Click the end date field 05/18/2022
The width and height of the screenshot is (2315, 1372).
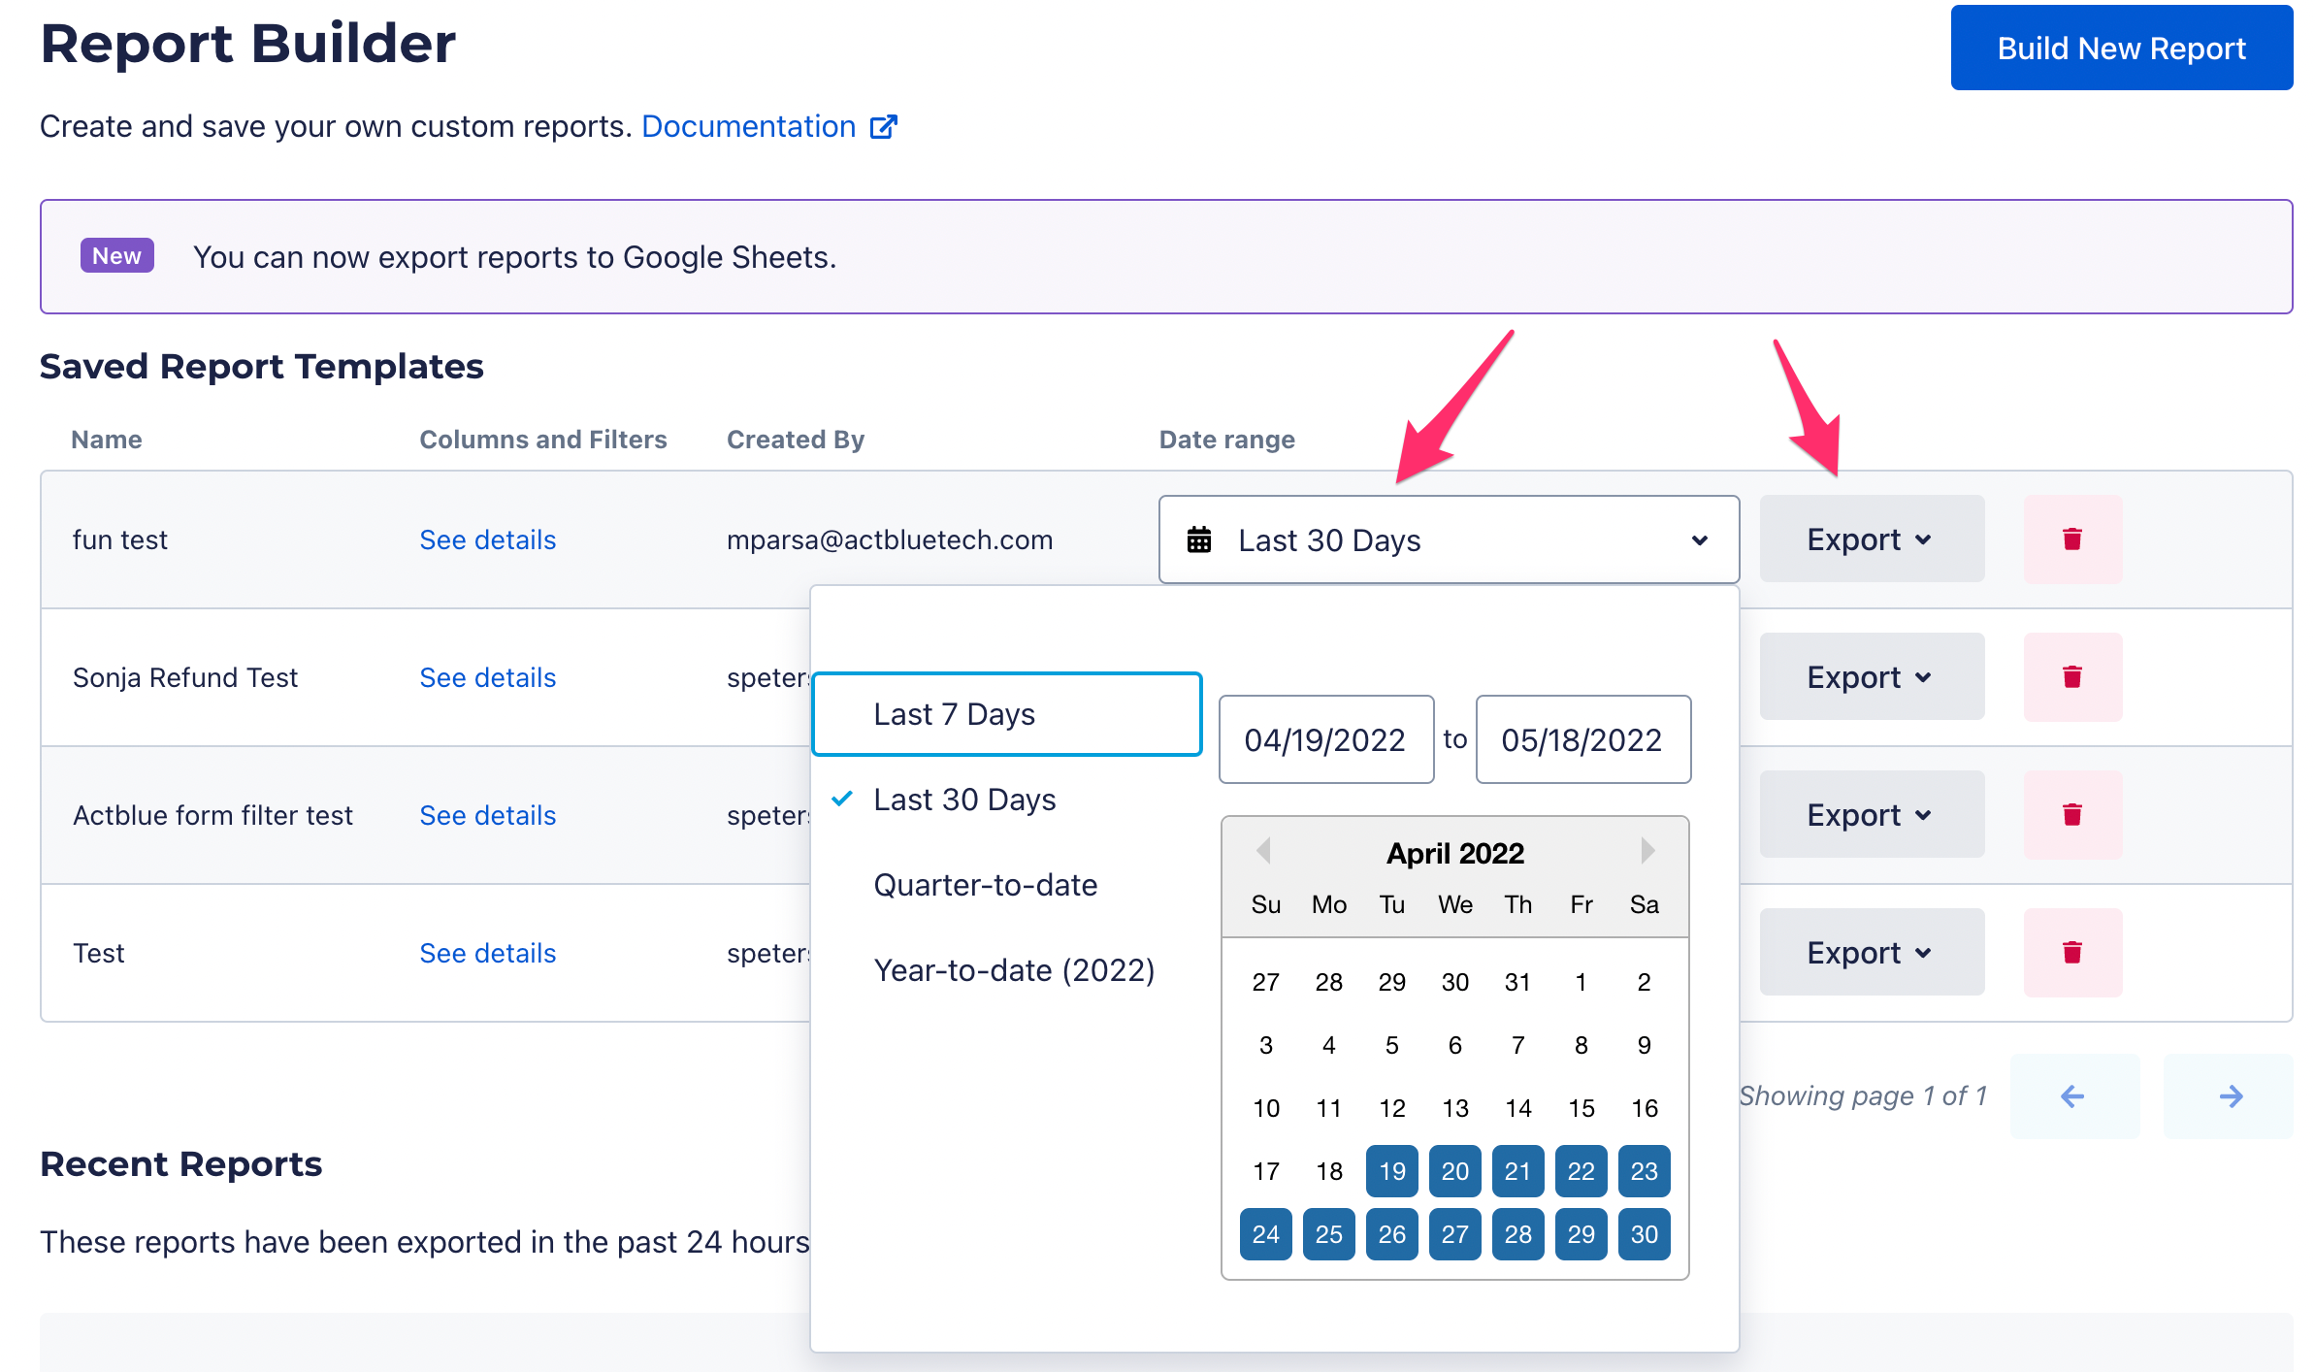click(1581, 739)
